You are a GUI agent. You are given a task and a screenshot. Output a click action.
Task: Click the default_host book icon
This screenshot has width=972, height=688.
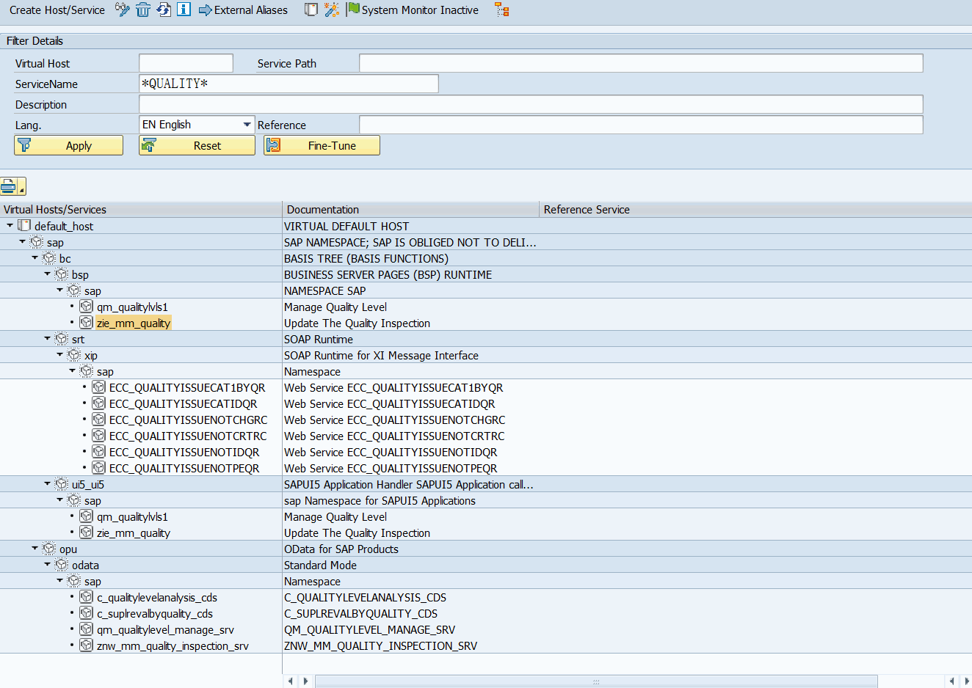24,225
